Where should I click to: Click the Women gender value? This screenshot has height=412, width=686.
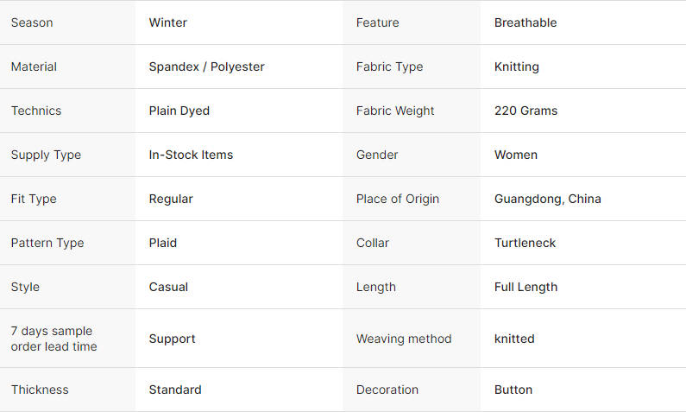[516, 155]
